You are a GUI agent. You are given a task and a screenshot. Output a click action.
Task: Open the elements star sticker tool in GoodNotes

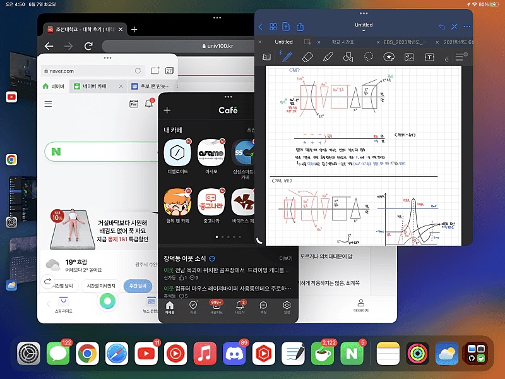(x=389, y=57)
